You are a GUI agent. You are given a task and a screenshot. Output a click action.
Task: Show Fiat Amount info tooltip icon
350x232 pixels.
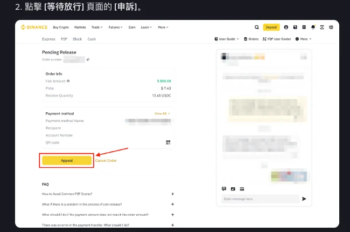(x=68, y=81)
